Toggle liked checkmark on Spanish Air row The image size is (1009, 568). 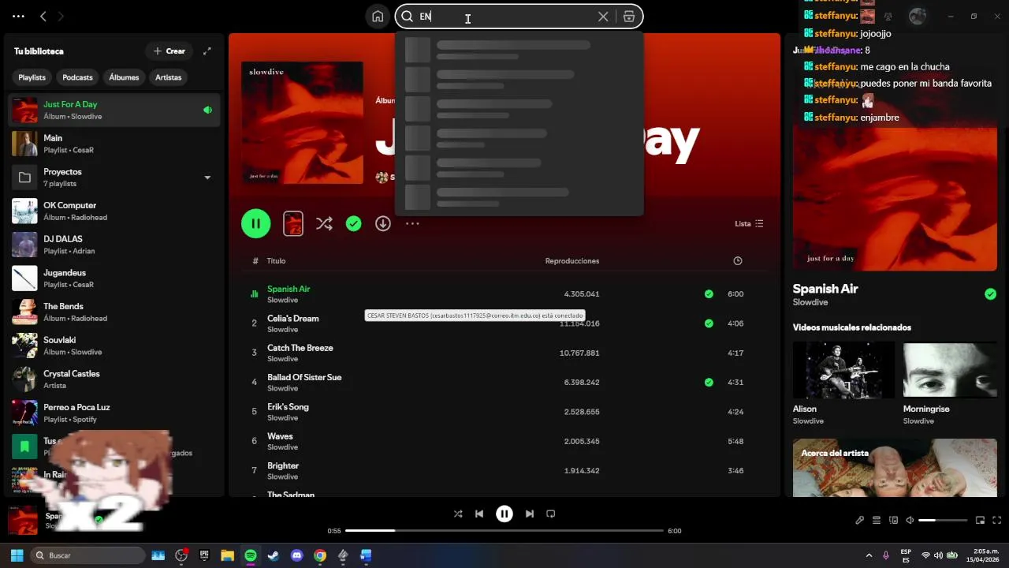pyautogui.click(x=709, y=294)
